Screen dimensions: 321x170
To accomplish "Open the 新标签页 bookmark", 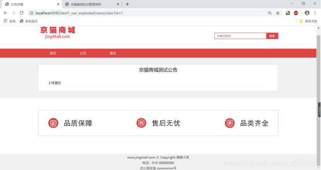I will coord(29,21).
